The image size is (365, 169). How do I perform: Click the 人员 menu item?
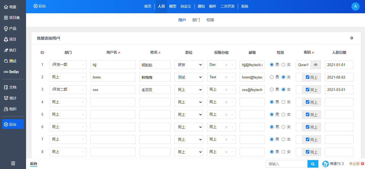[161, 6]
